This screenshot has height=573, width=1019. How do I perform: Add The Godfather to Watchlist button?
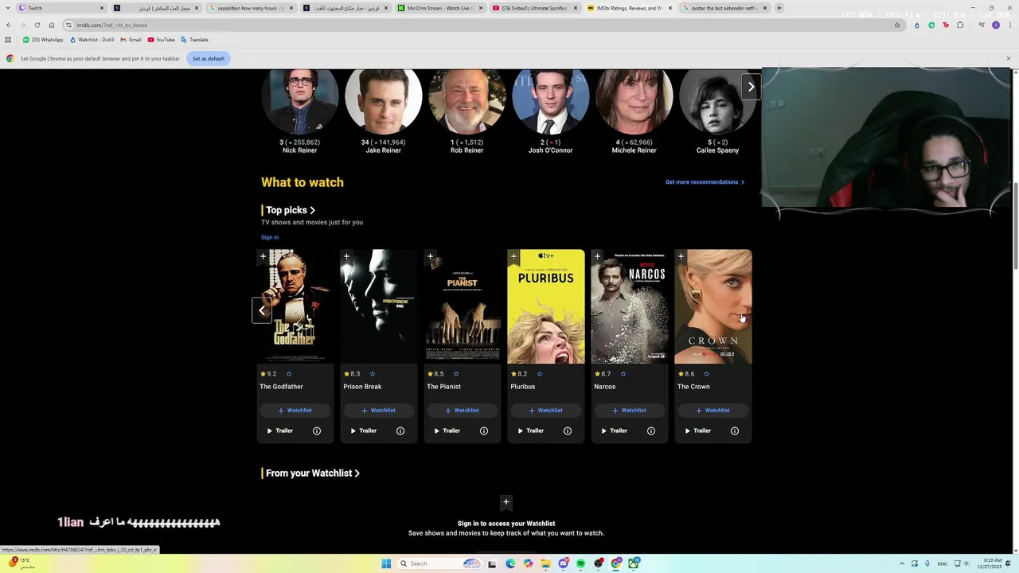pos(295,411)
